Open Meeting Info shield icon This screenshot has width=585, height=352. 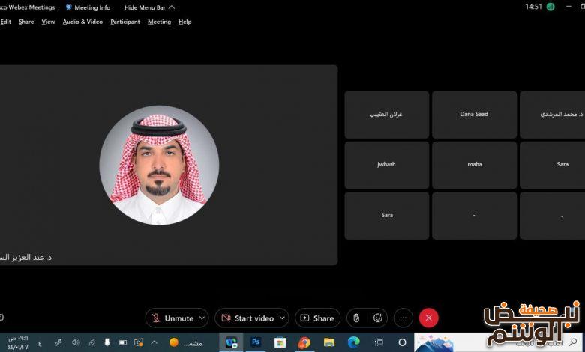point(70,7)
